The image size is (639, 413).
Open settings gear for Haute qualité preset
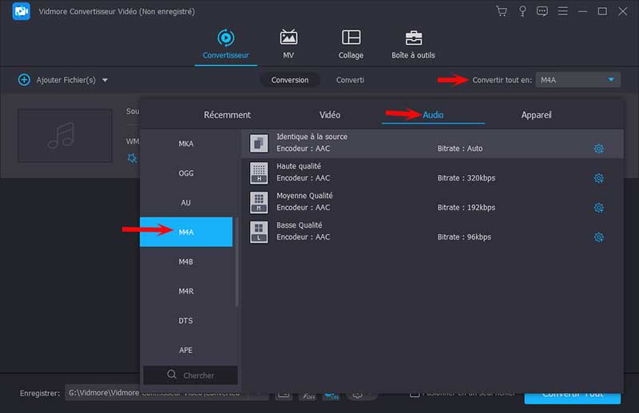[598, 178]
